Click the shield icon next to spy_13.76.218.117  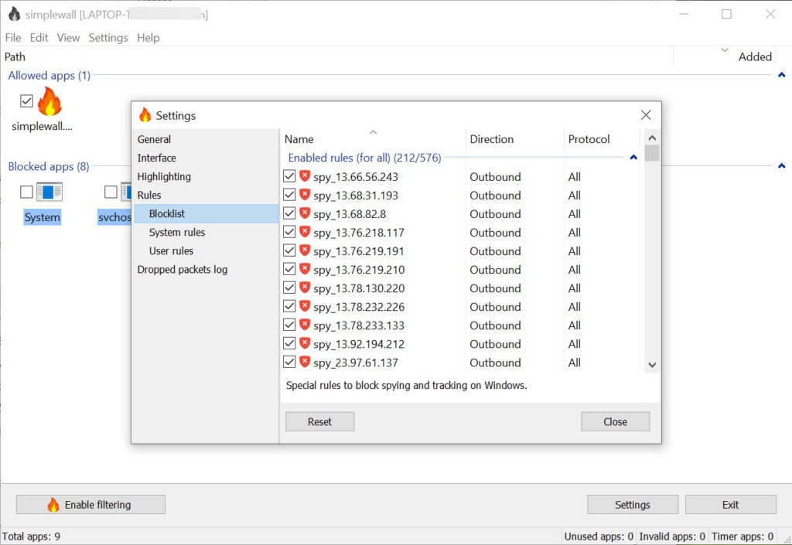pos(305,232)
